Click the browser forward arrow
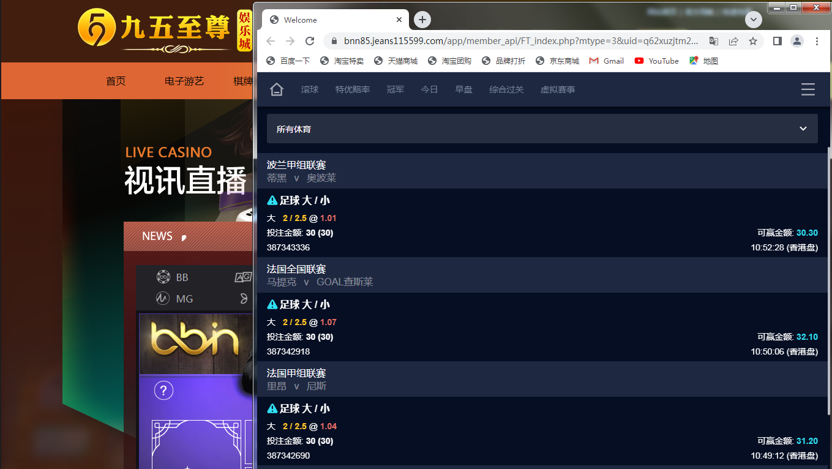The height and width of the screenshot is (469, 832). tap(290, 41)
